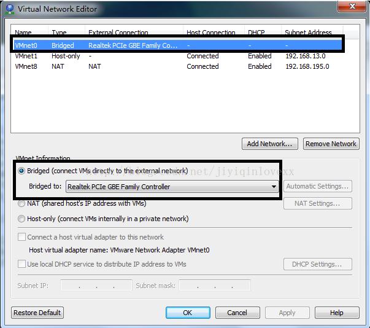Click the Remove Network button
The image size is (370, 328).
[x=331, y=144]
